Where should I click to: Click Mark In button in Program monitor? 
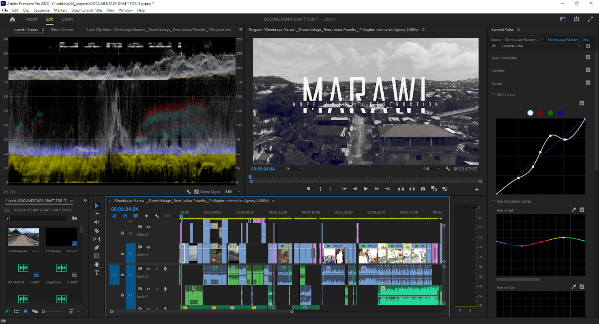(x=320, y=189)
